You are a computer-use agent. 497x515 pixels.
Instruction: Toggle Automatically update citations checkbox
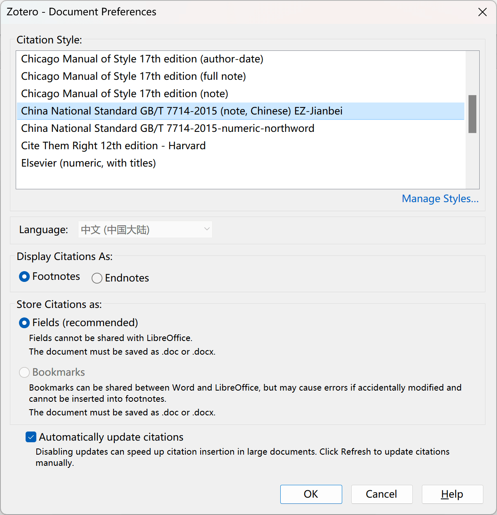pos(31,437)
